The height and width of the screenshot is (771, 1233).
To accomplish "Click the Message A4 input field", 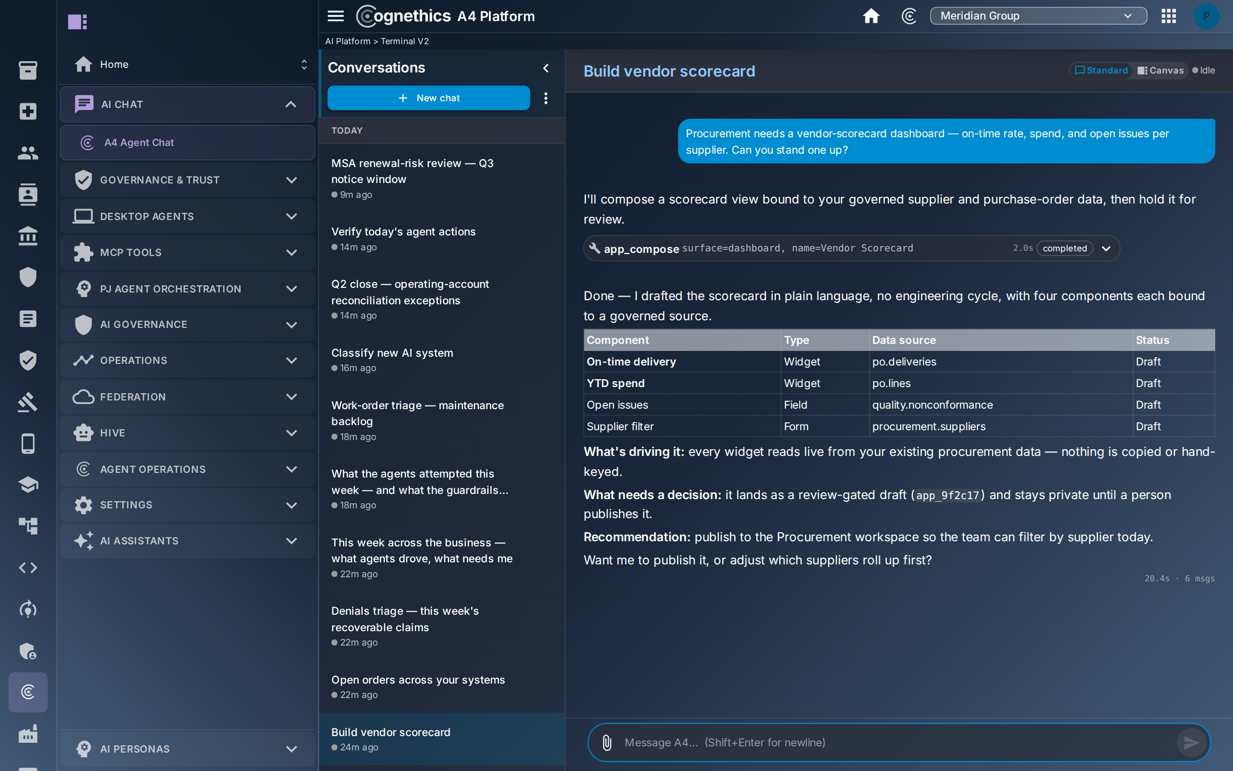I will click(896, 743).
